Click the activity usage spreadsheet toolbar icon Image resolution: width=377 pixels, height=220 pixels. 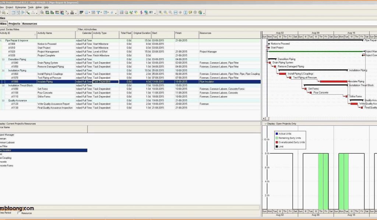pyautogui.click(x=57, y=12)
